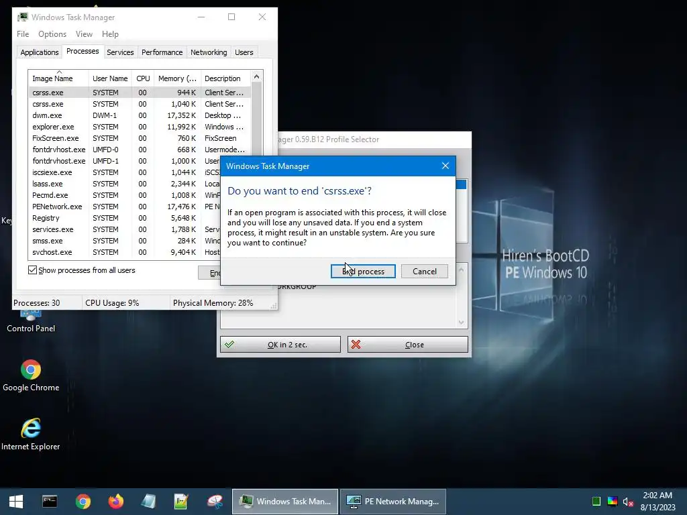Screen dimensions: 687x515
Task: Open the Performance tab
Action: tap(162, 52)
